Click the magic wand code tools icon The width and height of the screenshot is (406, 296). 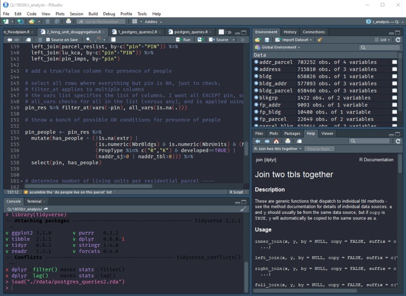[x=98, y=40]
